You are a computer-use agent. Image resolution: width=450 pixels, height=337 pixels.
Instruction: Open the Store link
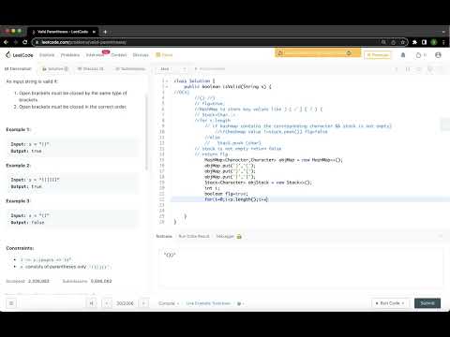(164, 55)
